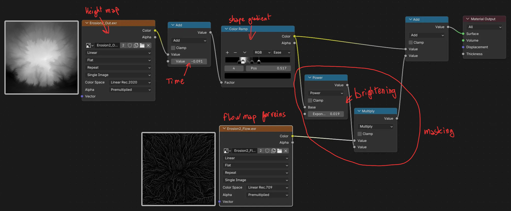
Task: Click users count 2 on Erosion2_Flow.exr node
Action: click(x=260, y=151)
